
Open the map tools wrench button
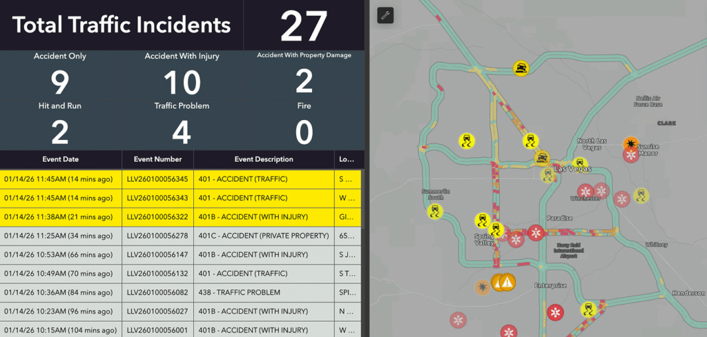pos(385,15)
